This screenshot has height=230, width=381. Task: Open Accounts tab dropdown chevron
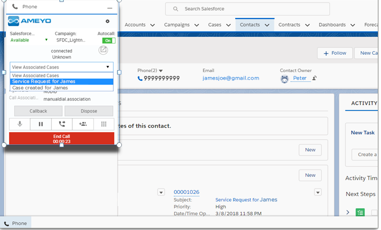coord(152,25)
